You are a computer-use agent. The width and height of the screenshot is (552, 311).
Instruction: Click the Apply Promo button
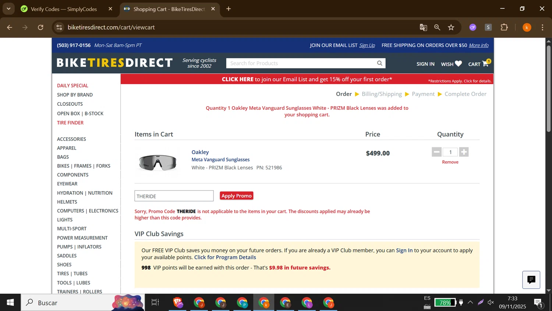click(x=237, y=196)
